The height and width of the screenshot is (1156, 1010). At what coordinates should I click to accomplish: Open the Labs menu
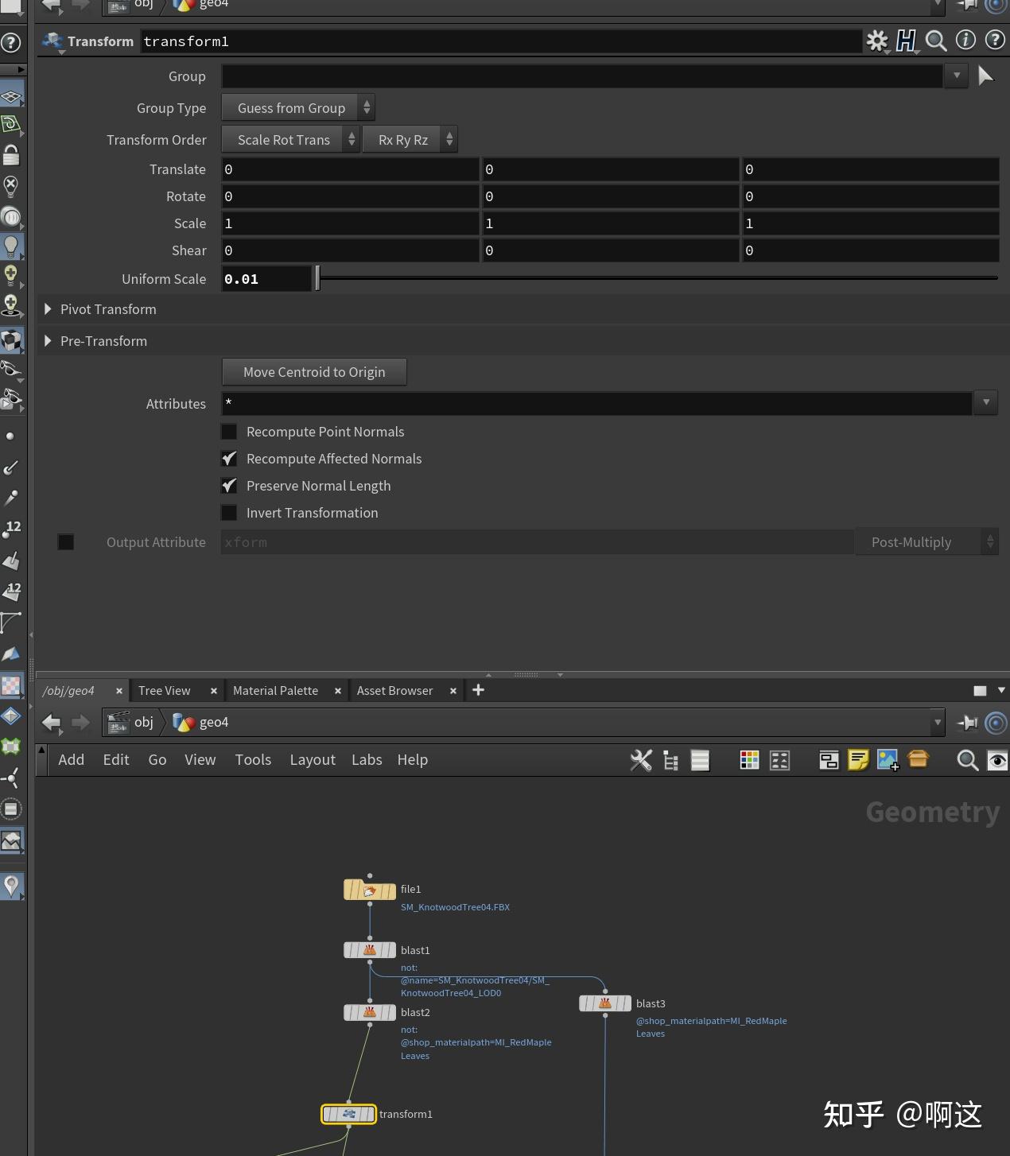tap(367, 760)
